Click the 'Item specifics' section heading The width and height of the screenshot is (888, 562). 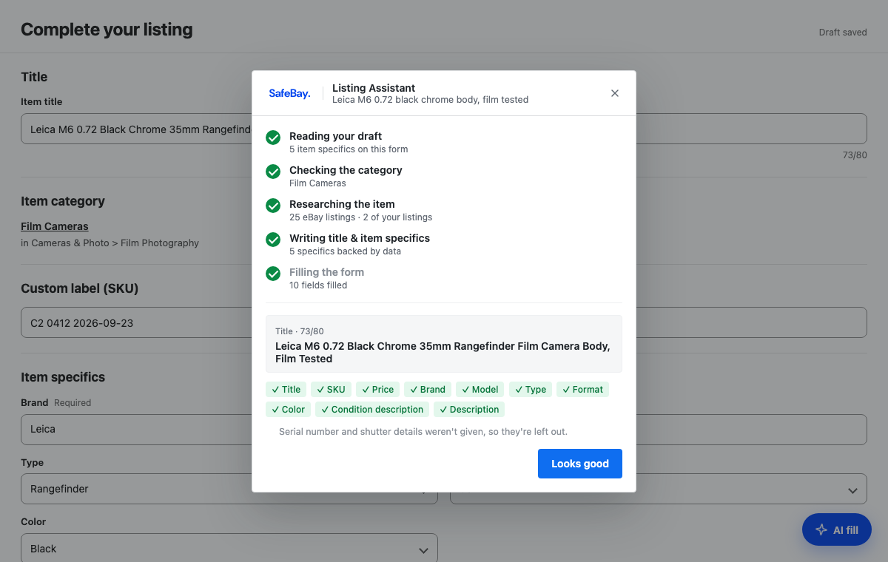[x=63, y=377]
